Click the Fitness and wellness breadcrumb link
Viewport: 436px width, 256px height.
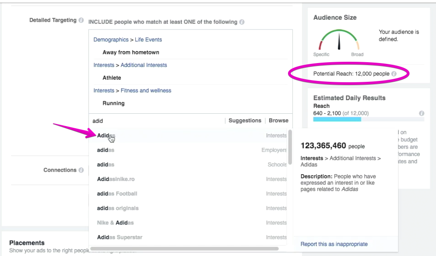point(146,91)
